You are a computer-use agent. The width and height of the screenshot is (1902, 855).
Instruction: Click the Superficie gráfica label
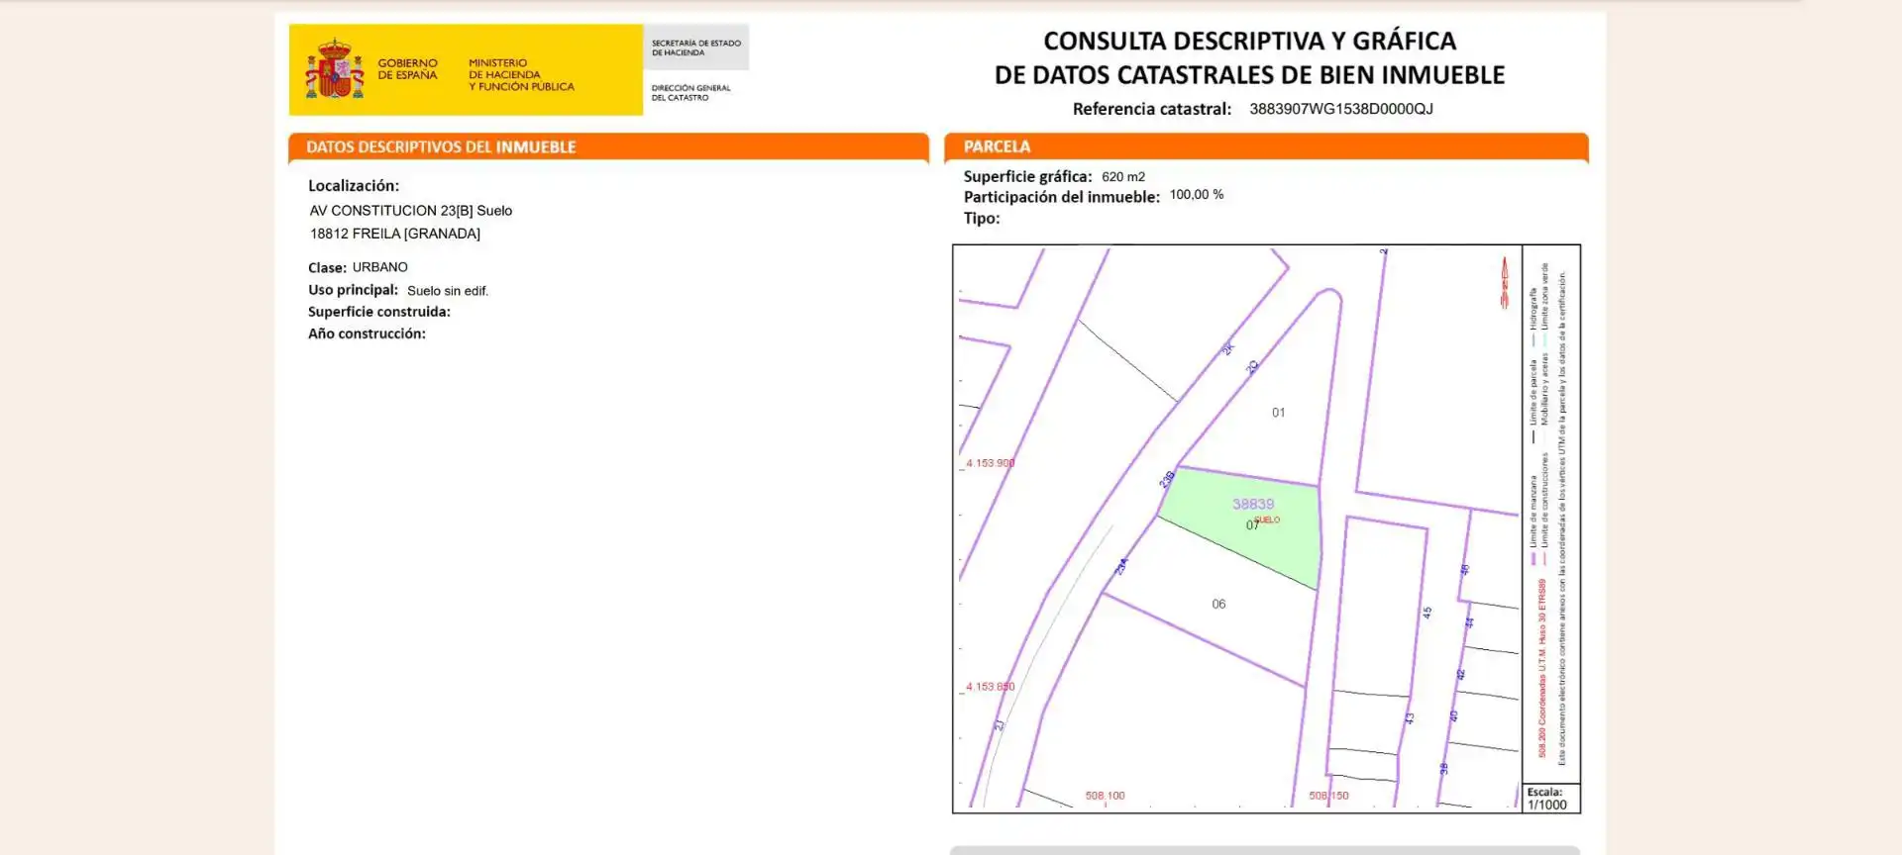click(1027, 176)
